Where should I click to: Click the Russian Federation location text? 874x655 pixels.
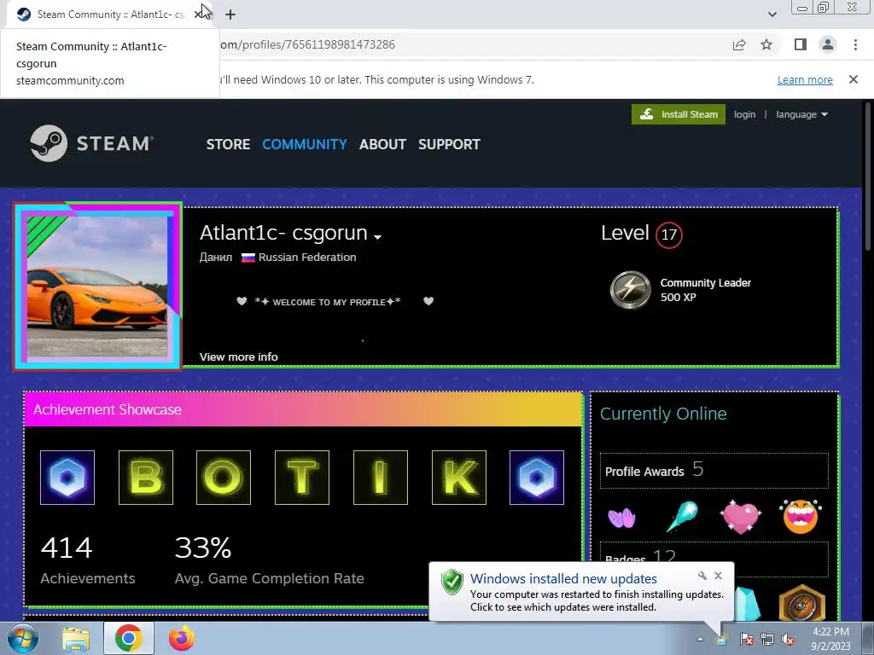coord(307,258)
